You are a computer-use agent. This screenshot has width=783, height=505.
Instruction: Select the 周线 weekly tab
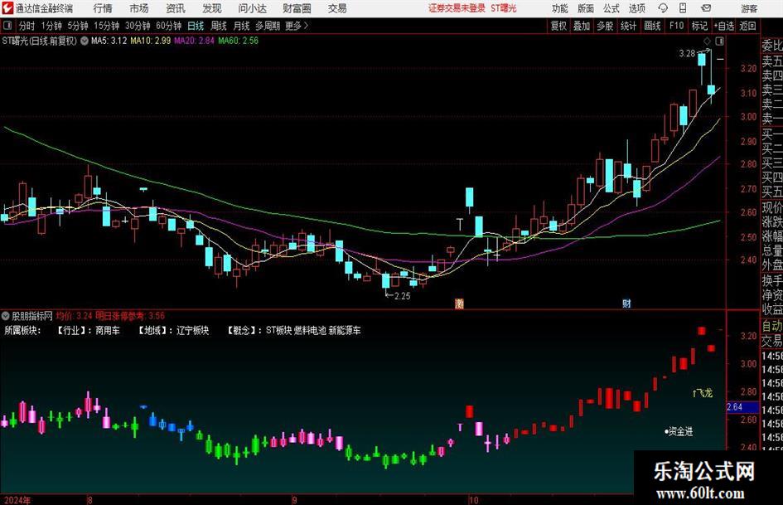click(219, 26)
